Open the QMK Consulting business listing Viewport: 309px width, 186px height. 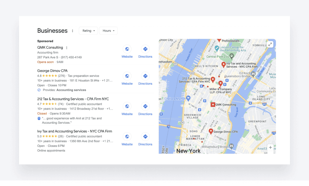50,47
